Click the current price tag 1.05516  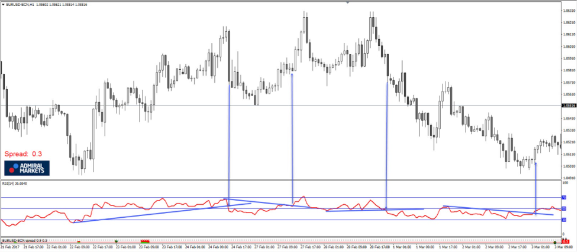[569, 106]
